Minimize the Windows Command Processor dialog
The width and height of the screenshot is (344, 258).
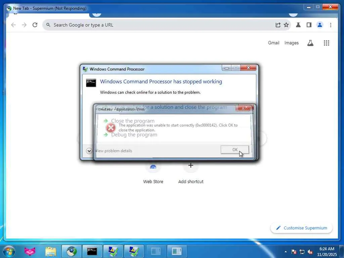coord(227,68)
